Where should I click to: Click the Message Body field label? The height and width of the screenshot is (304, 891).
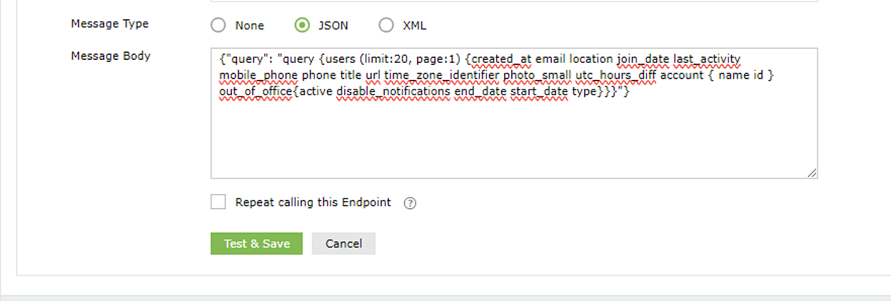tap(111, 56)
